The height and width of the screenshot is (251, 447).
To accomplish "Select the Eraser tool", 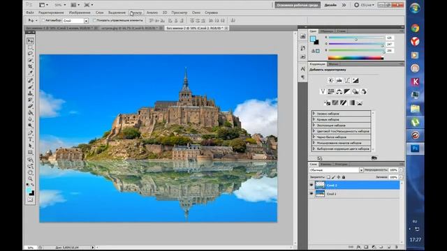I will click(x=30, y=107).
